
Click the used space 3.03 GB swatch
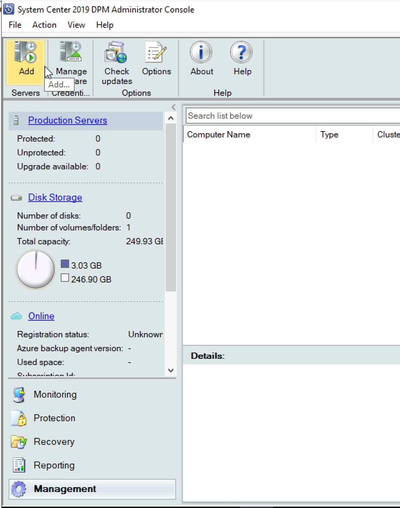65,264
